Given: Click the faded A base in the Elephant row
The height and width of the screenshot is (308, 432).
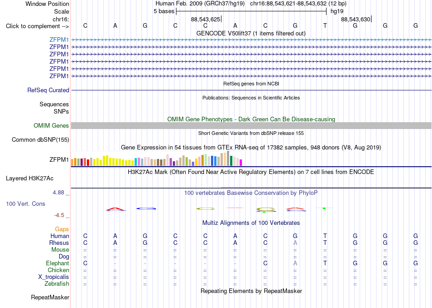Looking at the screenshot, I should click(295, 263).
